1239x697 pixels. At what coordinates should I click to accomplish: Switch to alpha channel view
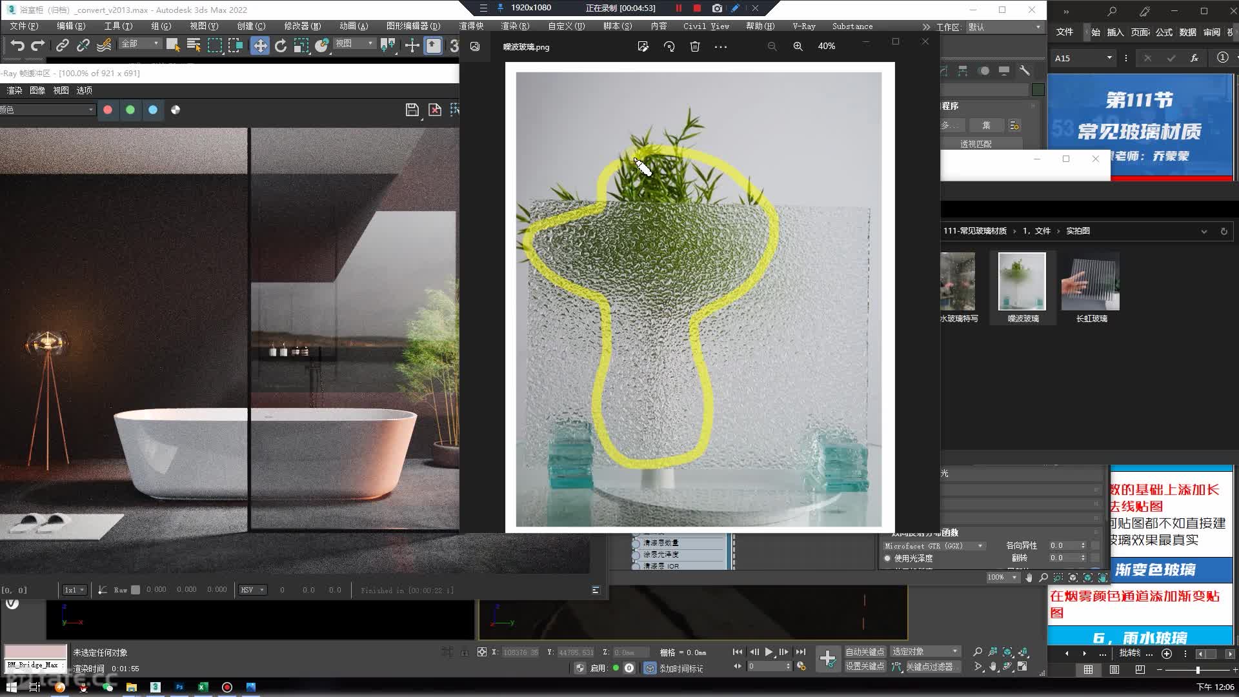click(x=176, y=110)
